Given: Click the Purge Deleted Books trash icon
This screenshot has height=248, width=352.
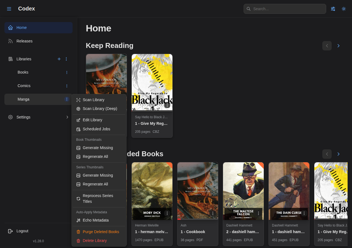Looking at the screenshot, I should (78, 232).
